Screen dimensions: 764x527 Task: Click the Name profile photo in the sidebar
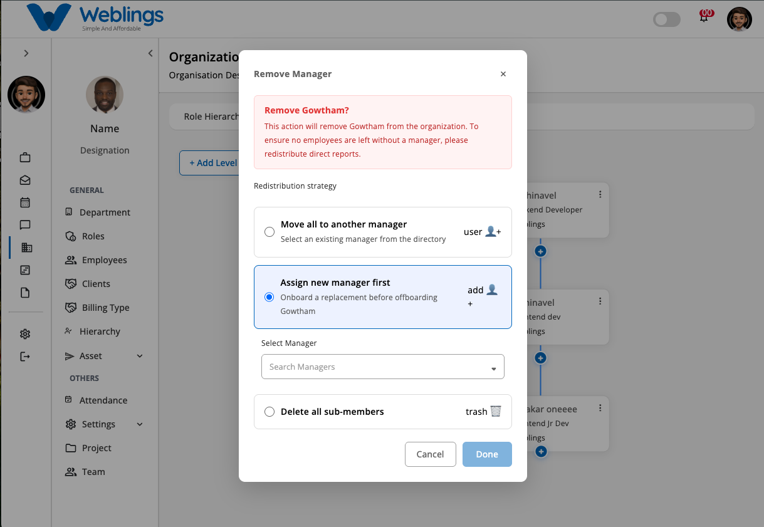(105, 95)
